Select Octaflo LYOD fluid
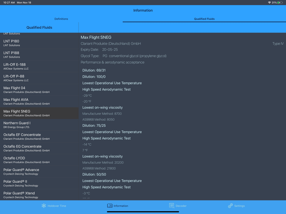 pos(39,160)
